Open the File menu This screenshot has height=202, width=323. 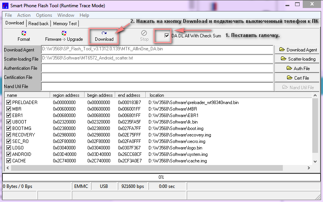8,15
